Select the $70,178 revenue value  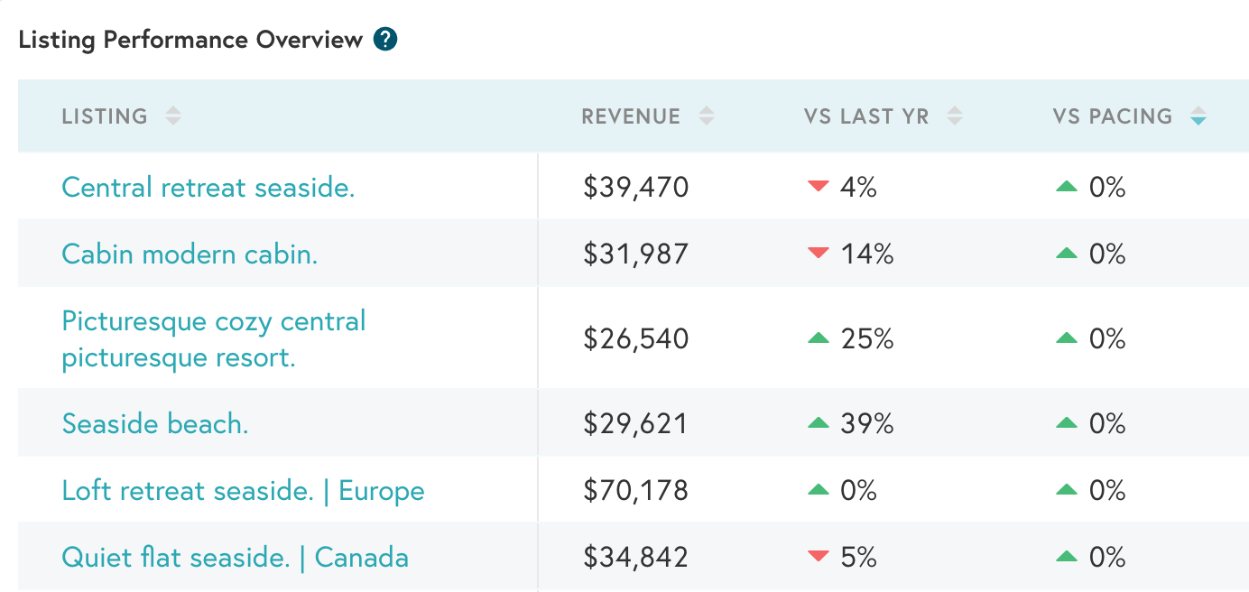coord(635,490)
